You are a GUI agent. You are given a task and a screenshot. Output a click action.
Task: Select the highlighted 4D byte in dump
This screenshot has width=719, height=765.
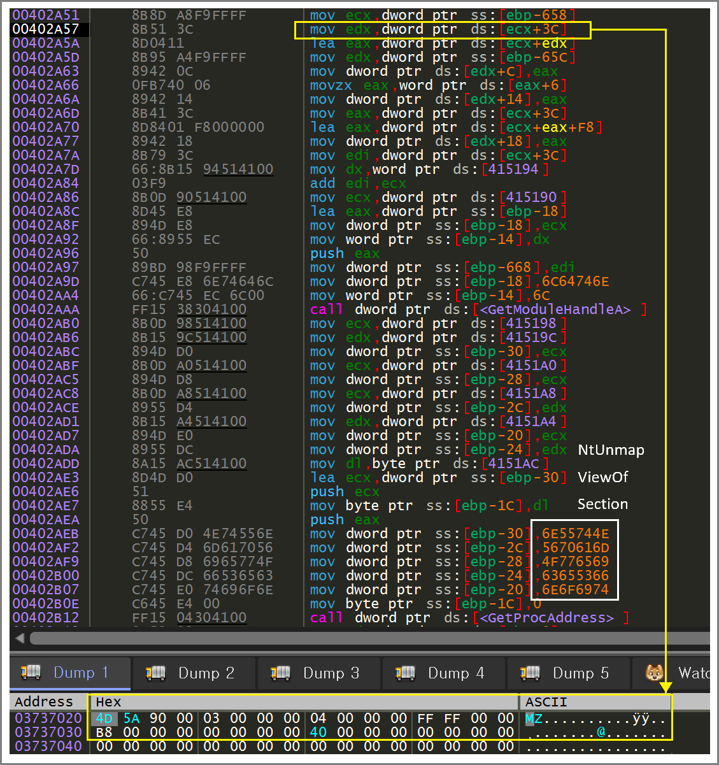click(x=104, y=719)
